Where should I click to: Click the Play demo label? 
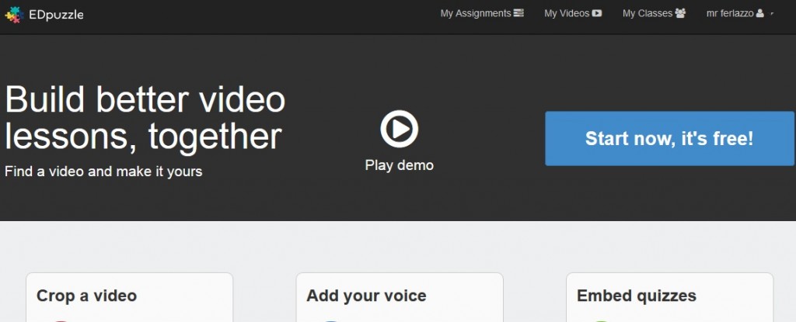coord(399,165)
